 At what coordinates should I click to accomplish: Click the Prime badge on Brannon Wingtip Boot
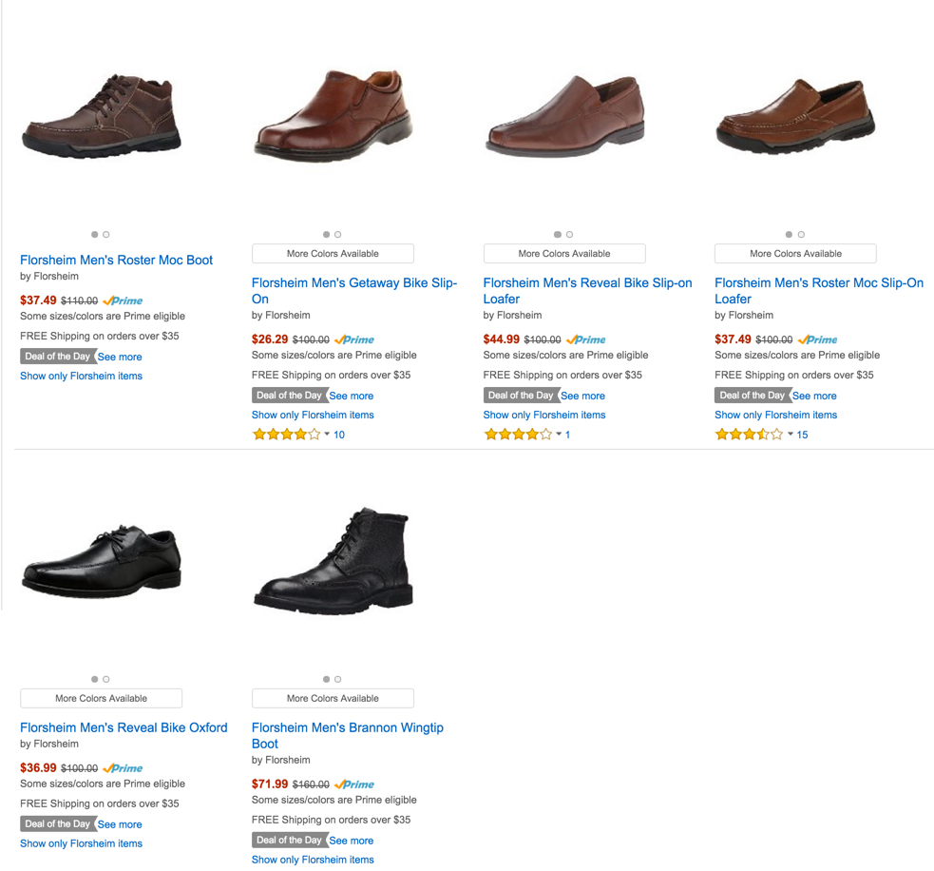(x=353, y=784)
